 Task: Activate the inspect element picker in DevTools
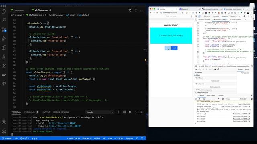click(196, 16)
